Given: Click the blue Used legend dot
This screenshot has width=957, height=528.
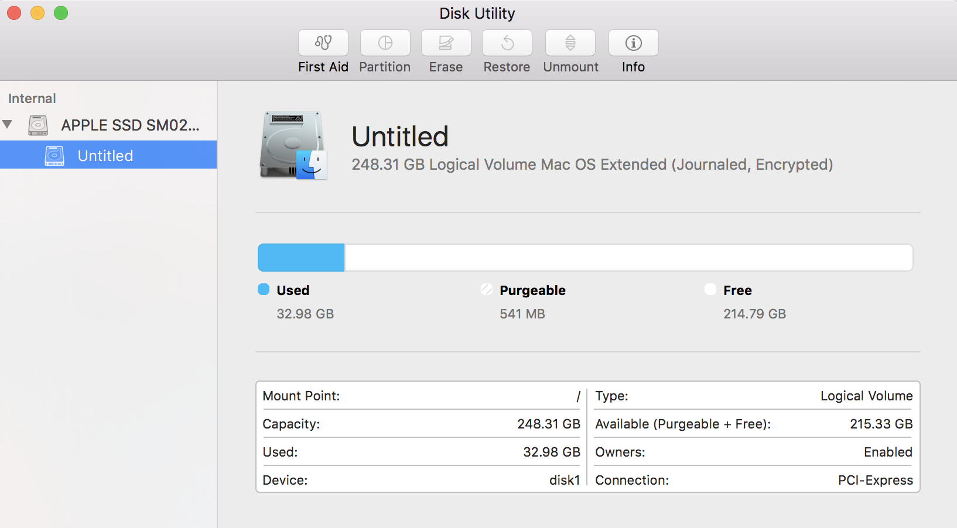Looking at the screenshot, I should [264, 289].
